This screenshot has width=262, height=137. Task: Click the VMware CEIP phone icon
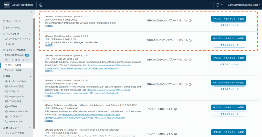click(6, 121)
